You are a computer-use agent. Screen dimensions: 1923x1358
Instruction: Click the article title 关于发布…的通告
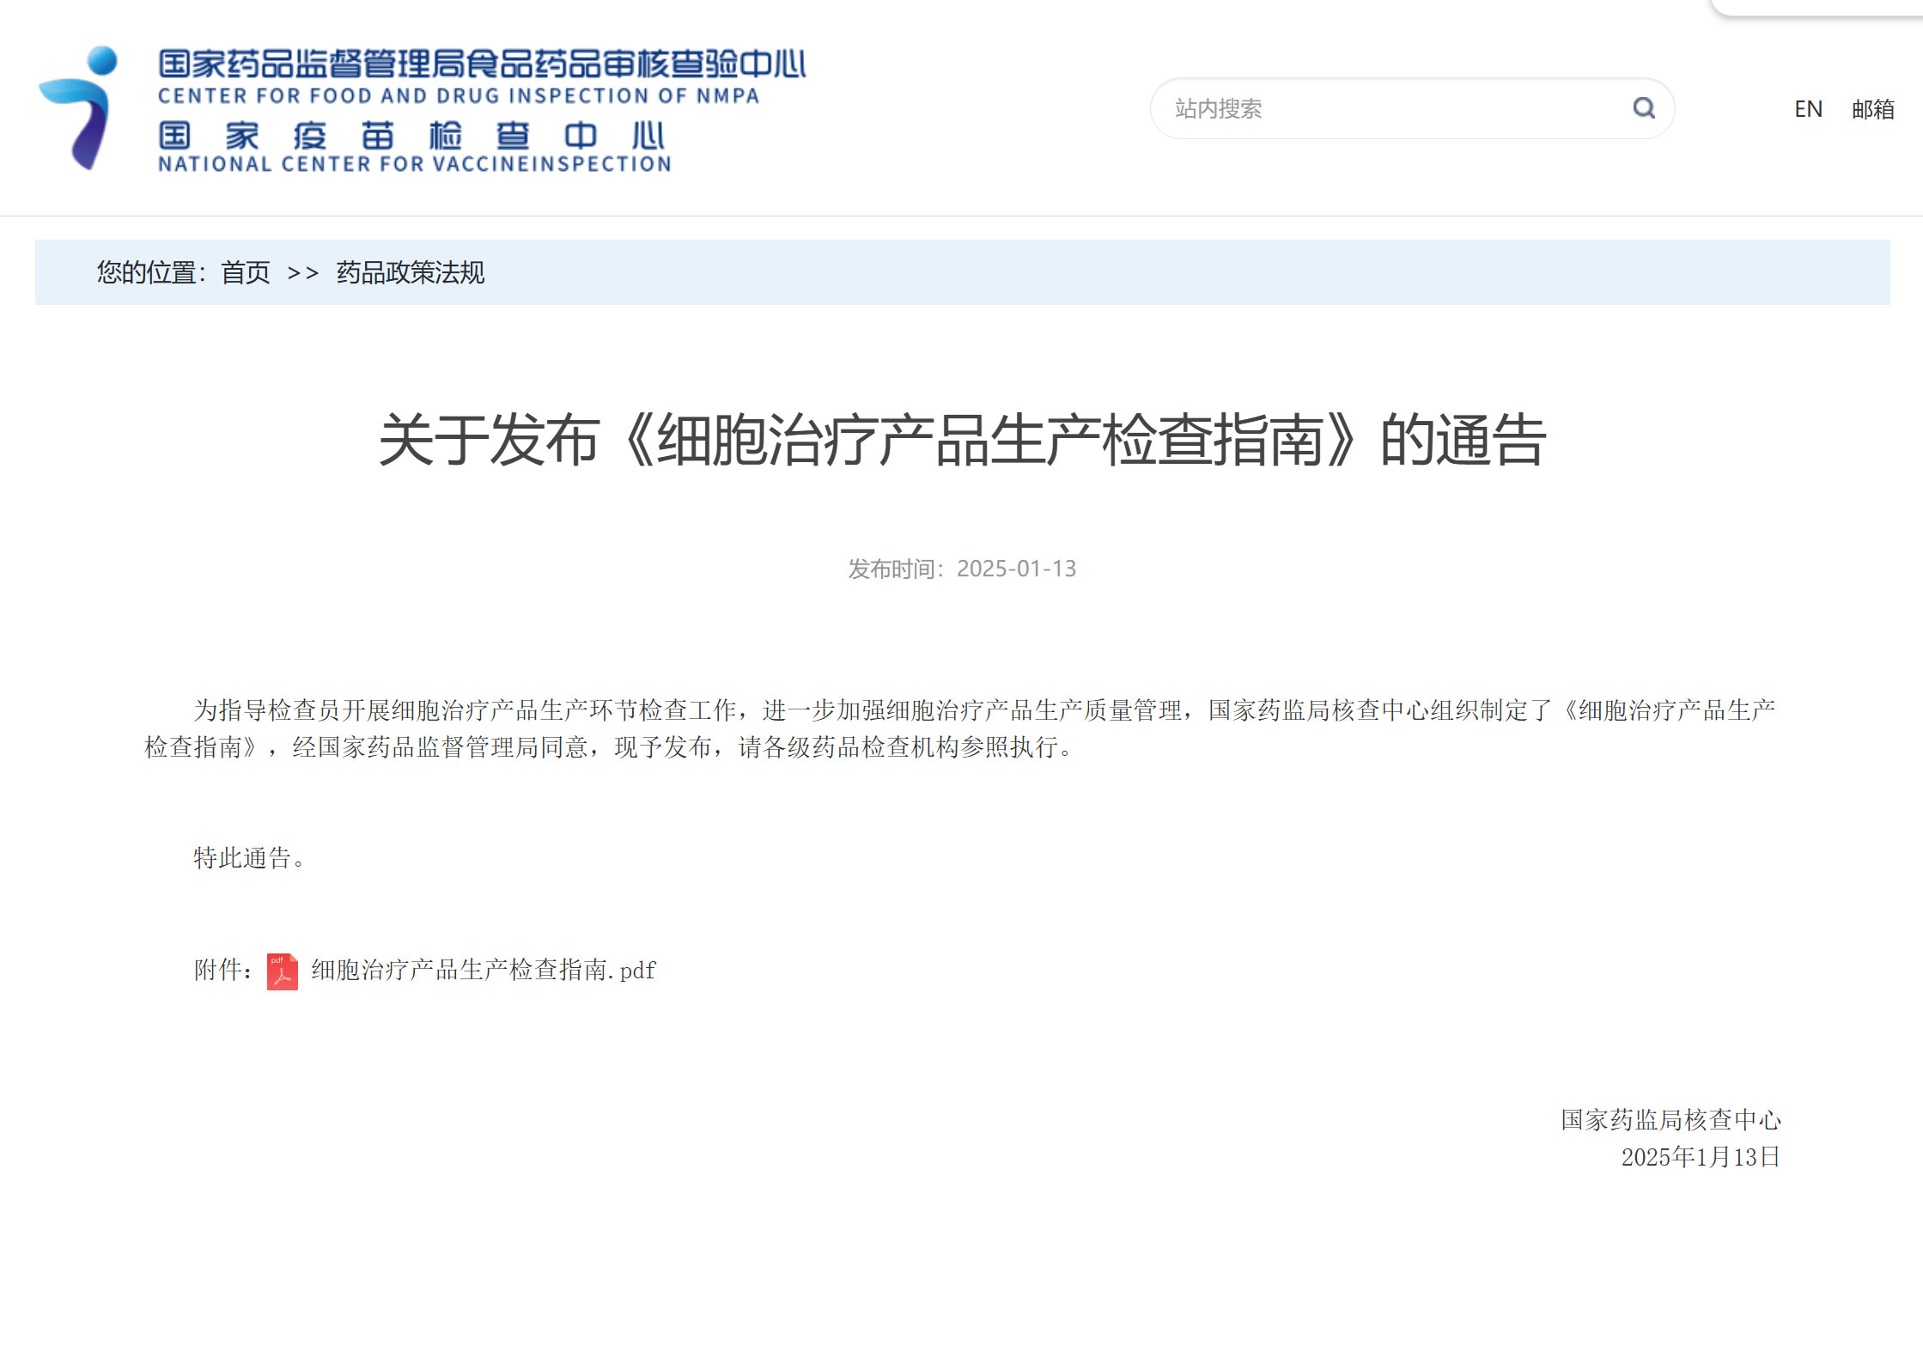tap(962, 440)
